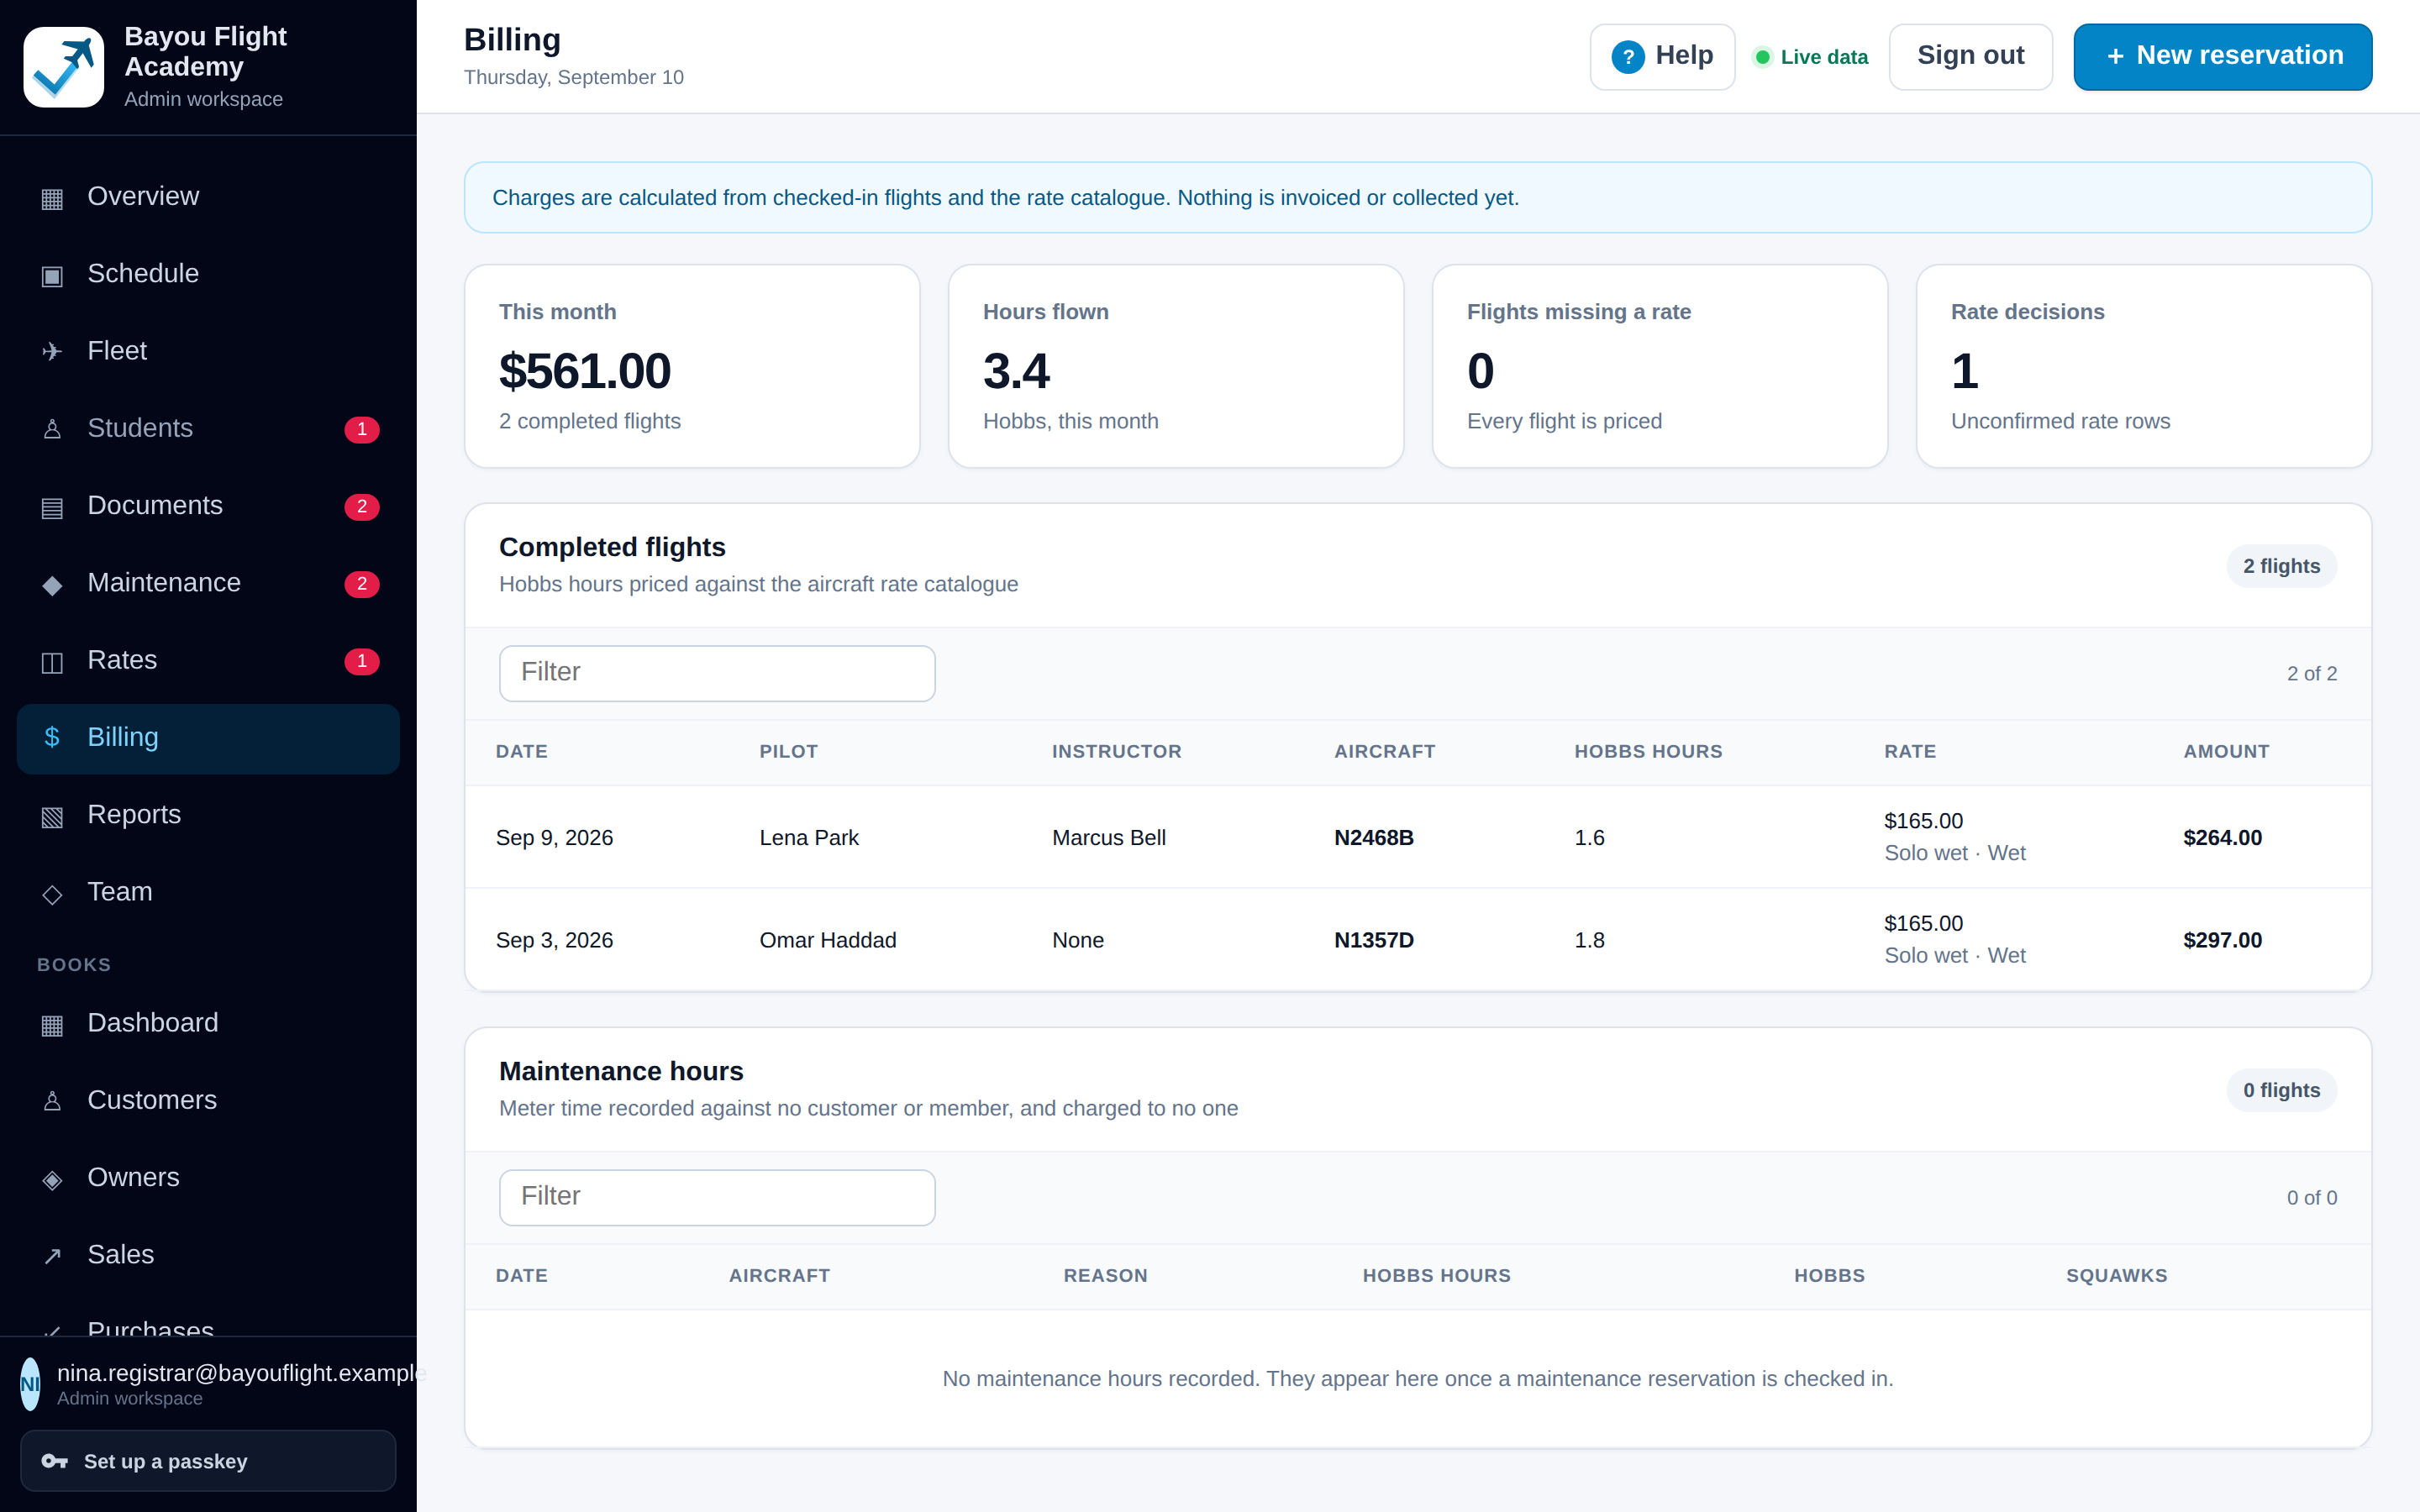Viewport: 2420px width, 1512px height.
Task: Click the Flights missing a rate card
Action: [1660, 366]
